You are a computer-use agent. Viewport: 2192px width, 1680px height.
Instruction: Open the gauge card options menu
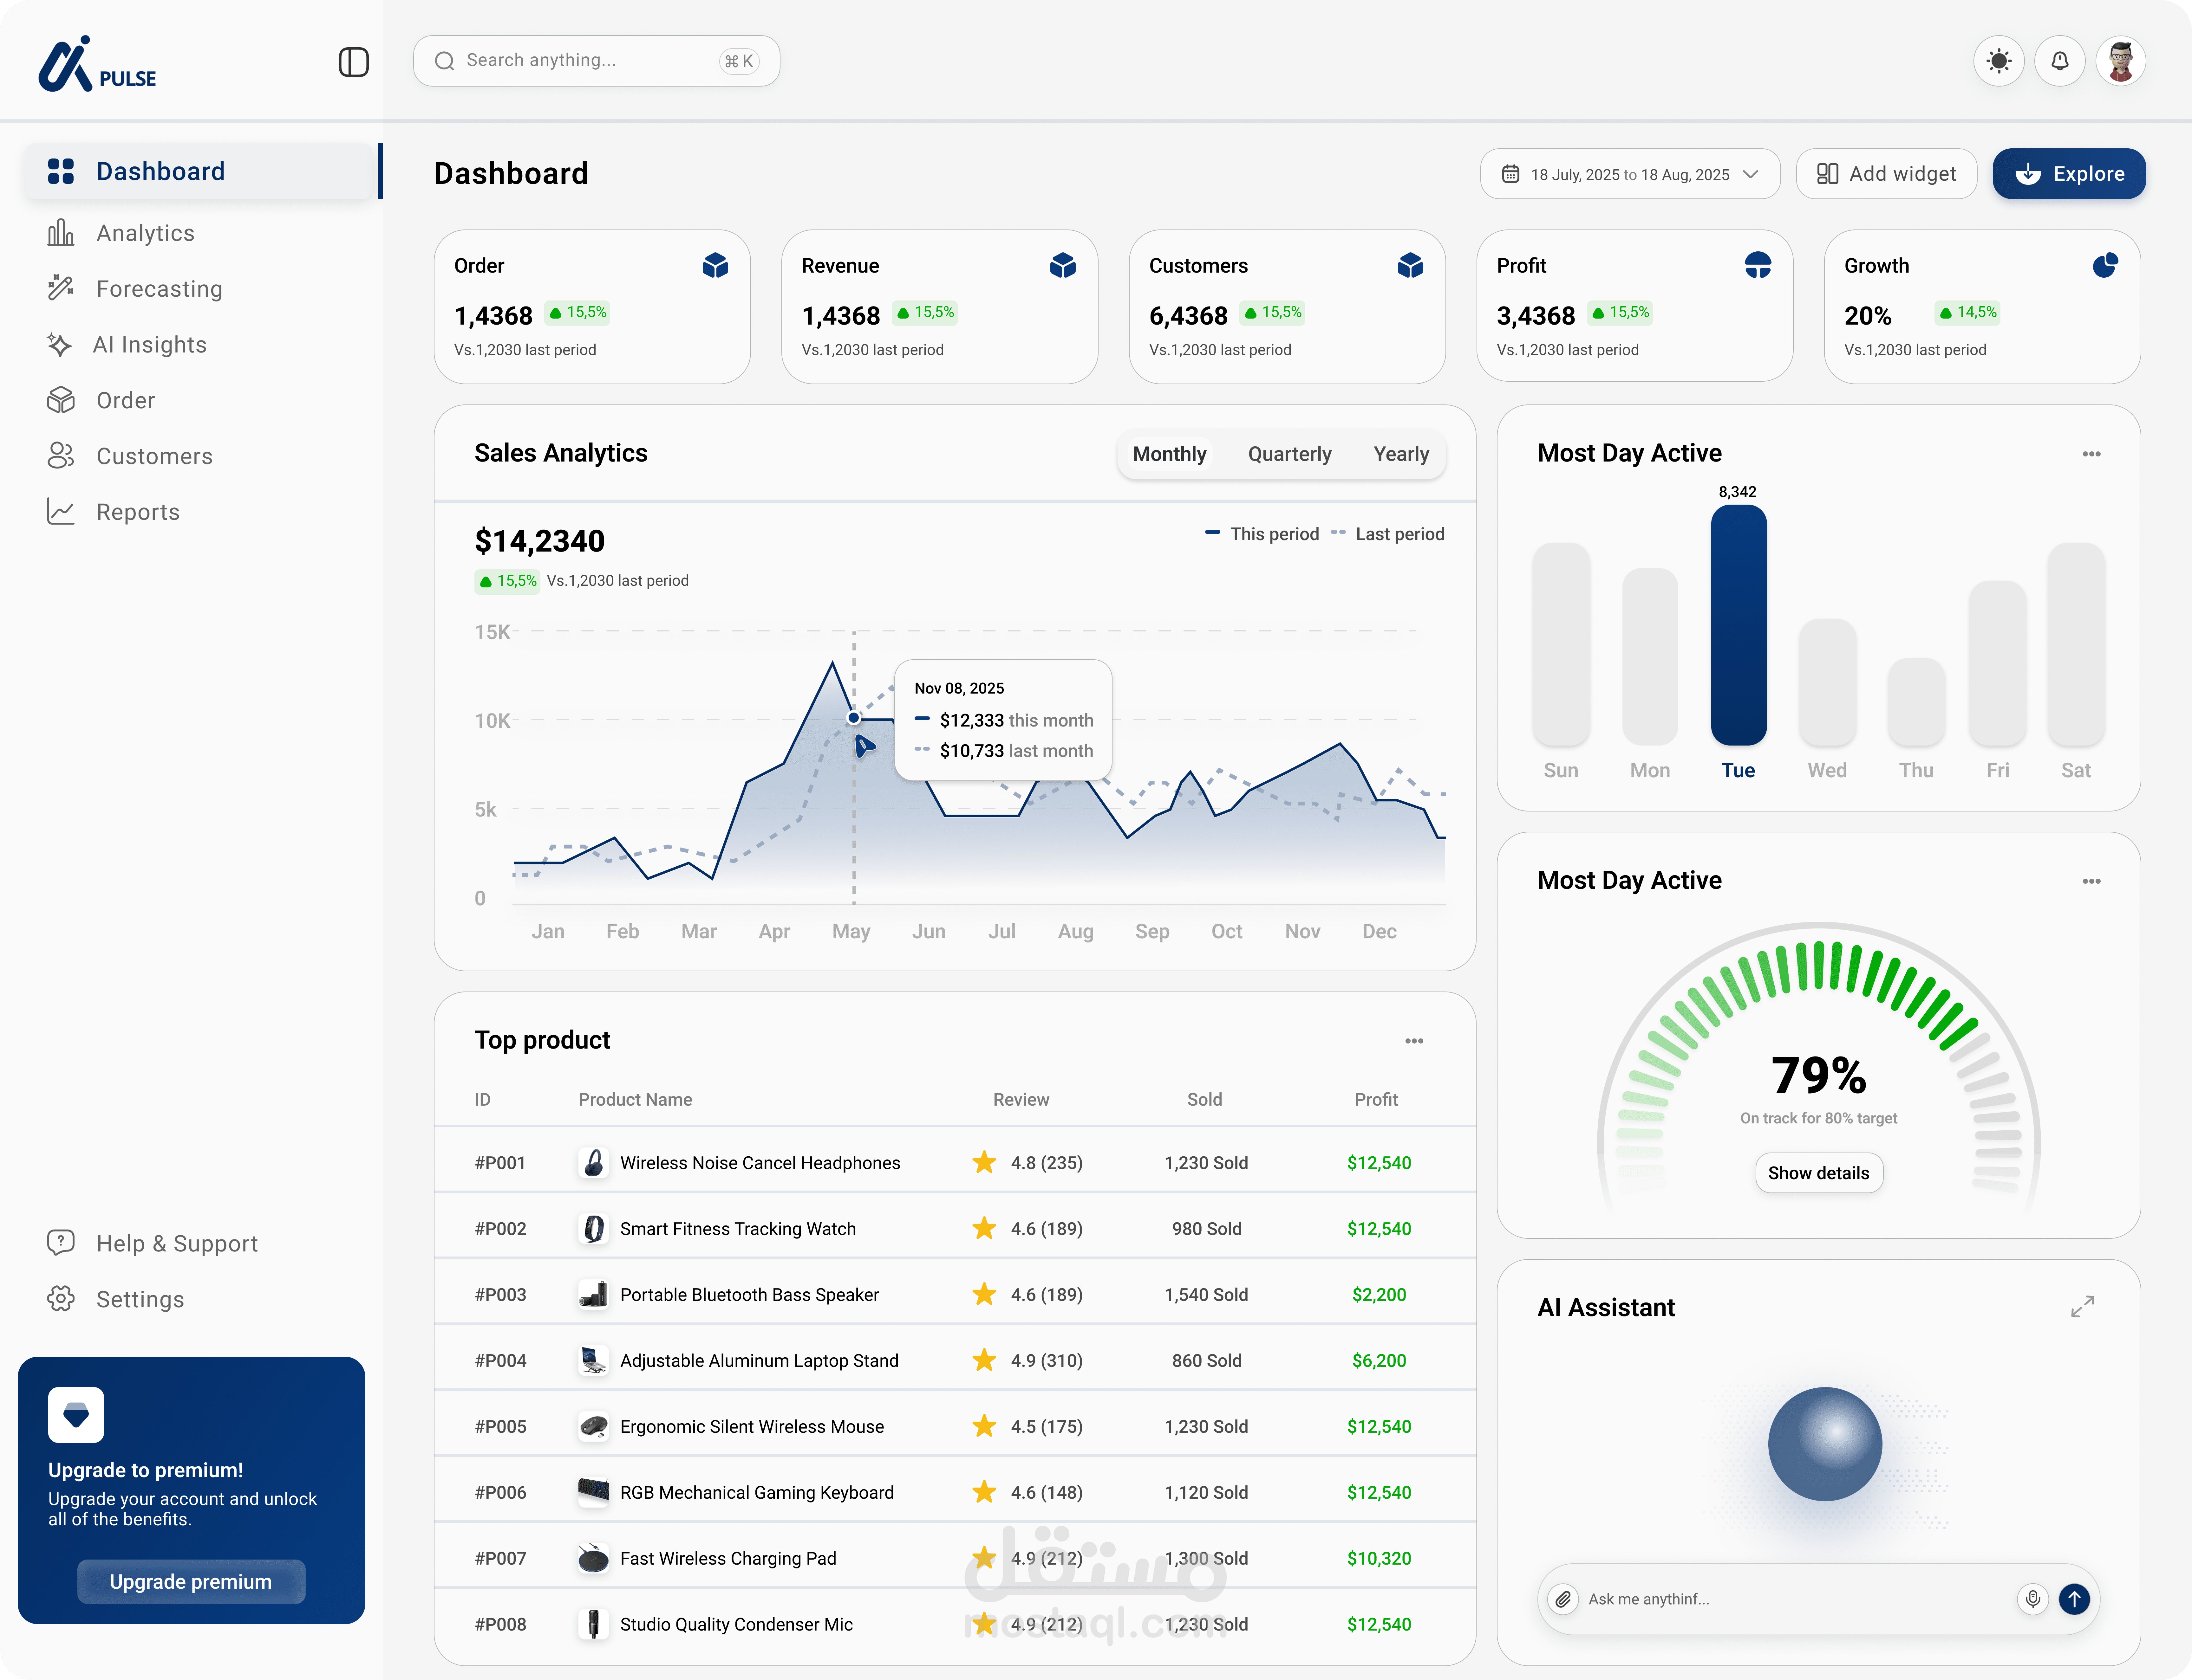click(2091, 881)
